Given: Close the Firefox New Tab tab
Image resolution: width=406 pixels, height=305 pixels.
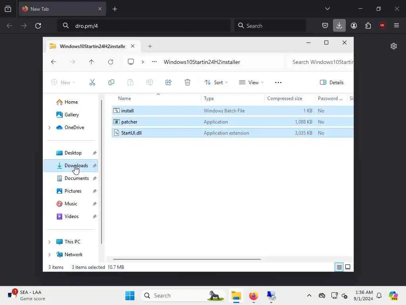Looking at the screenshot, I should (x=100, y=9).
